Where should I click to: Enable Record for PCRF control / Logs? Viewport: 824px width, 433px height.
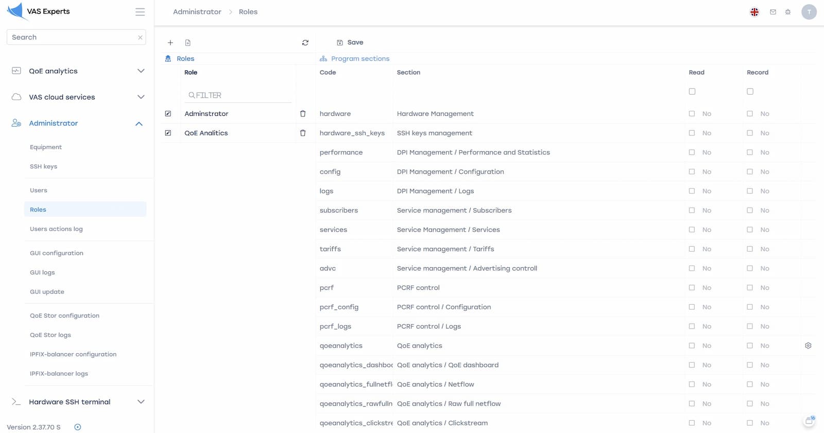[750, 326]
